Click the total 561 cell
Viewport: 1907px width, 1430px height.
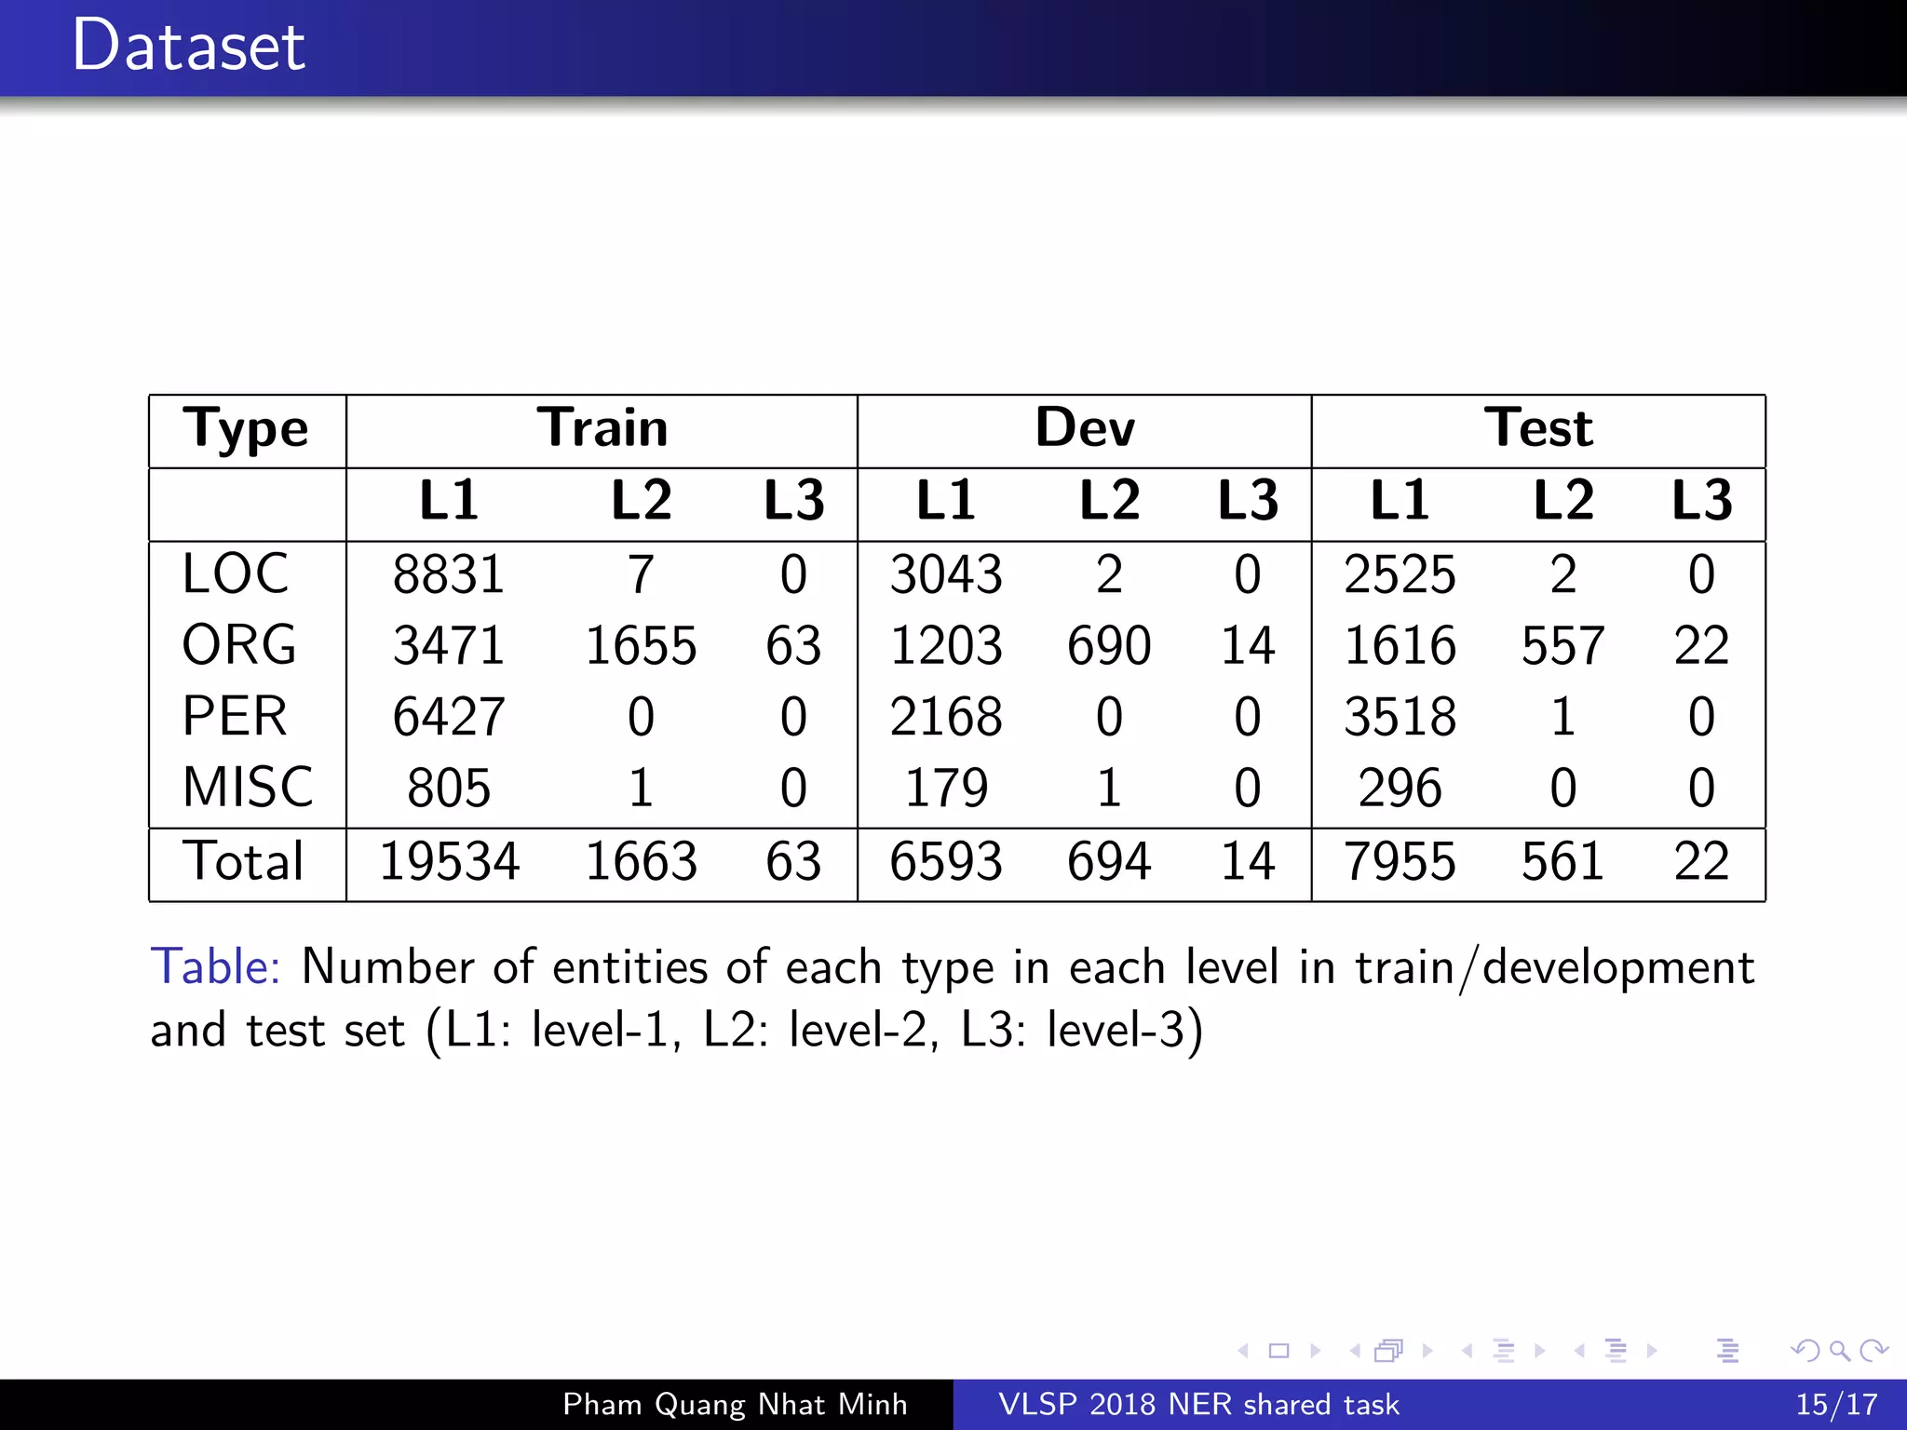(1563, 861)
